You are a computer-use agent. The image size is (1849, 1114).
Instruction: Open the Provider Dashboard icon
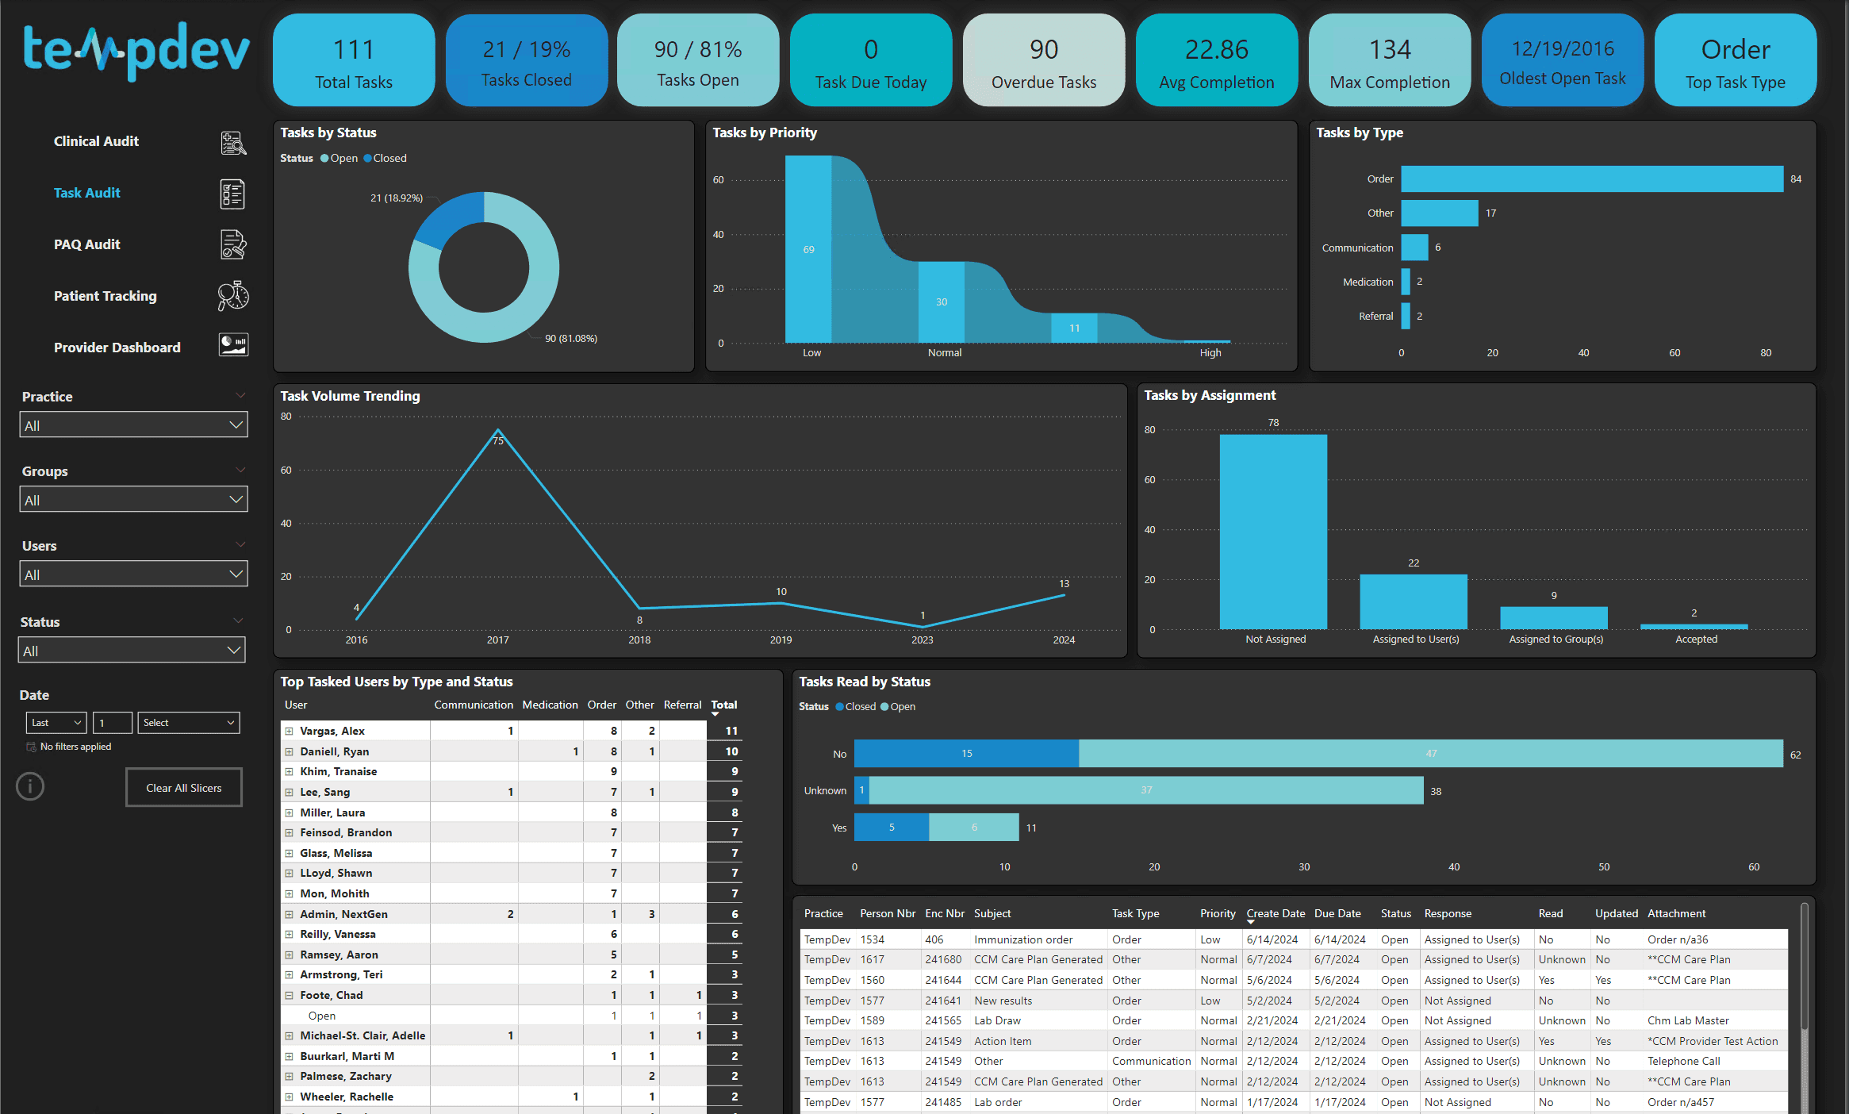point(233,344)
